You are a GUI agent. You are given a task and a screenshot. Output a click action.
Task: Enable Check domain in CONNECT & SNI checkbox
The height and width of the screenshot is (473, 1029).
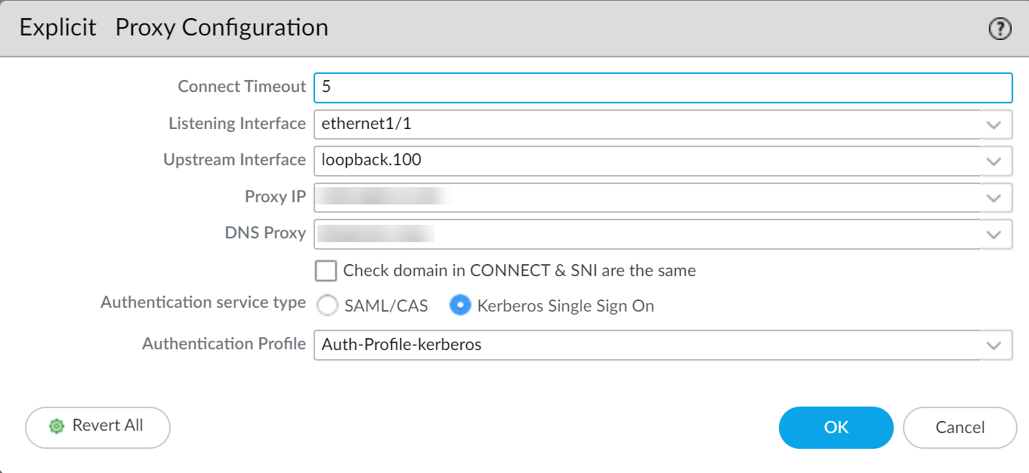click(326, 271)
